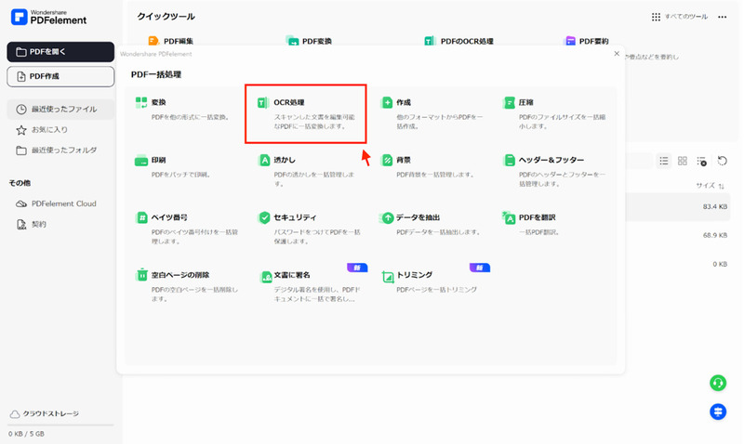Click PDF要約 quick tool
This screenshot has height=444, width=744.
point(587,41)
